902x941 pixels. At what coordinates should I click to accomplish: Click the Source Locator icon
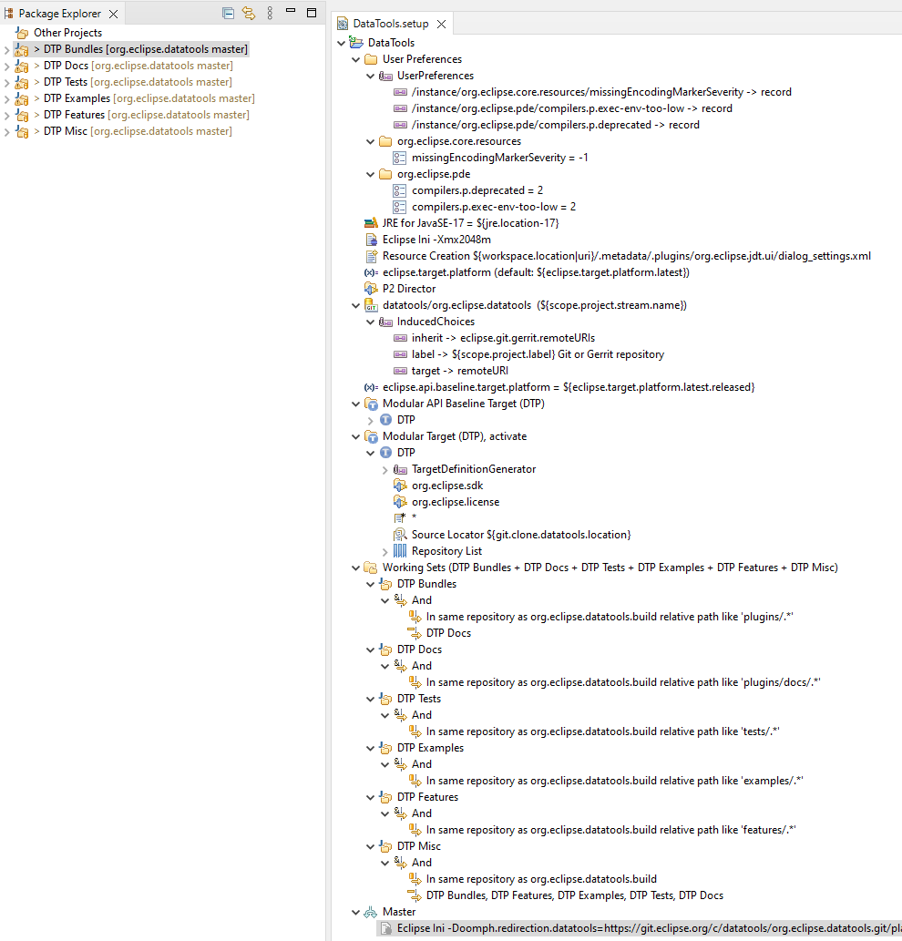click(400, 535)
